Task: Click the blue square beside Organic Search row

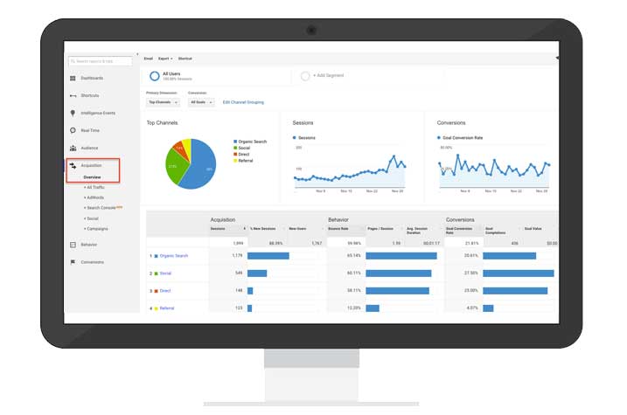Action: click(156, 256)
